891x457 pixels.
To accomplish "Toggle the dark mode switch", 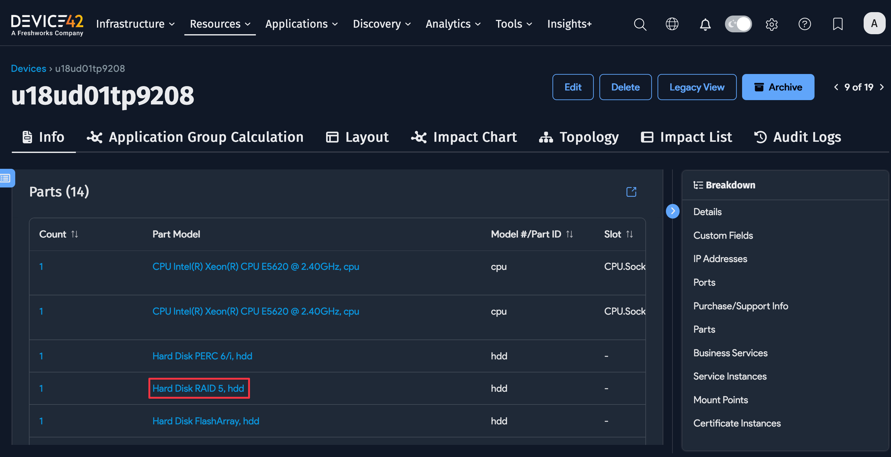I will coord(738,24).
